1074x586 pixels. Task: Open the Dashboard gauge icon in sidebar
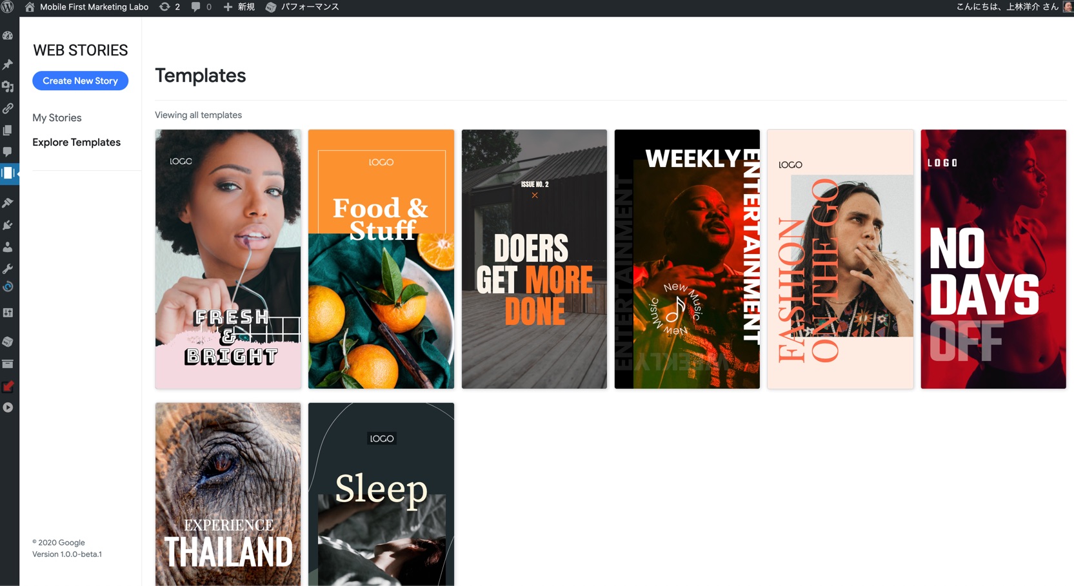point(8,36)
